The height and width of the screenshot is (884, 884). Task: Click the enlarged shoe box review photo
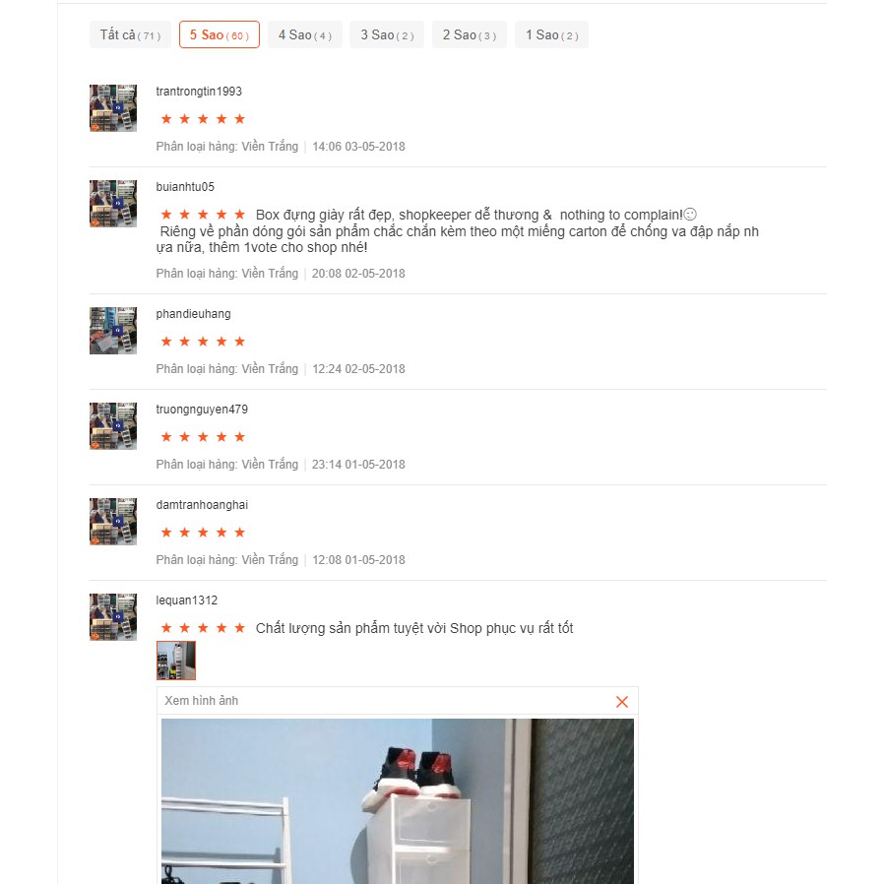tap(398, 801)
